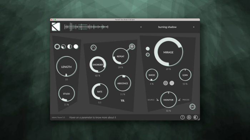Click the '69 %' value under MIRAGE
250x140 pixels.
tap(169, 69)
